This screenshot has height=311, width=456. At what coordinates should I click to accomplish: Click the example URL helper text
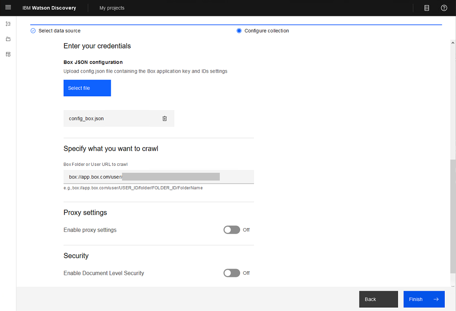click(x=133, y=188)
